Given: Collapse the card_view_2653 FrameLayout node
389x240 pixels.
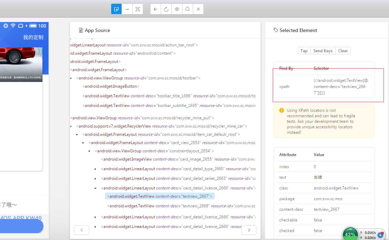Looking at the screenshot, I should (x=83, y=143).
